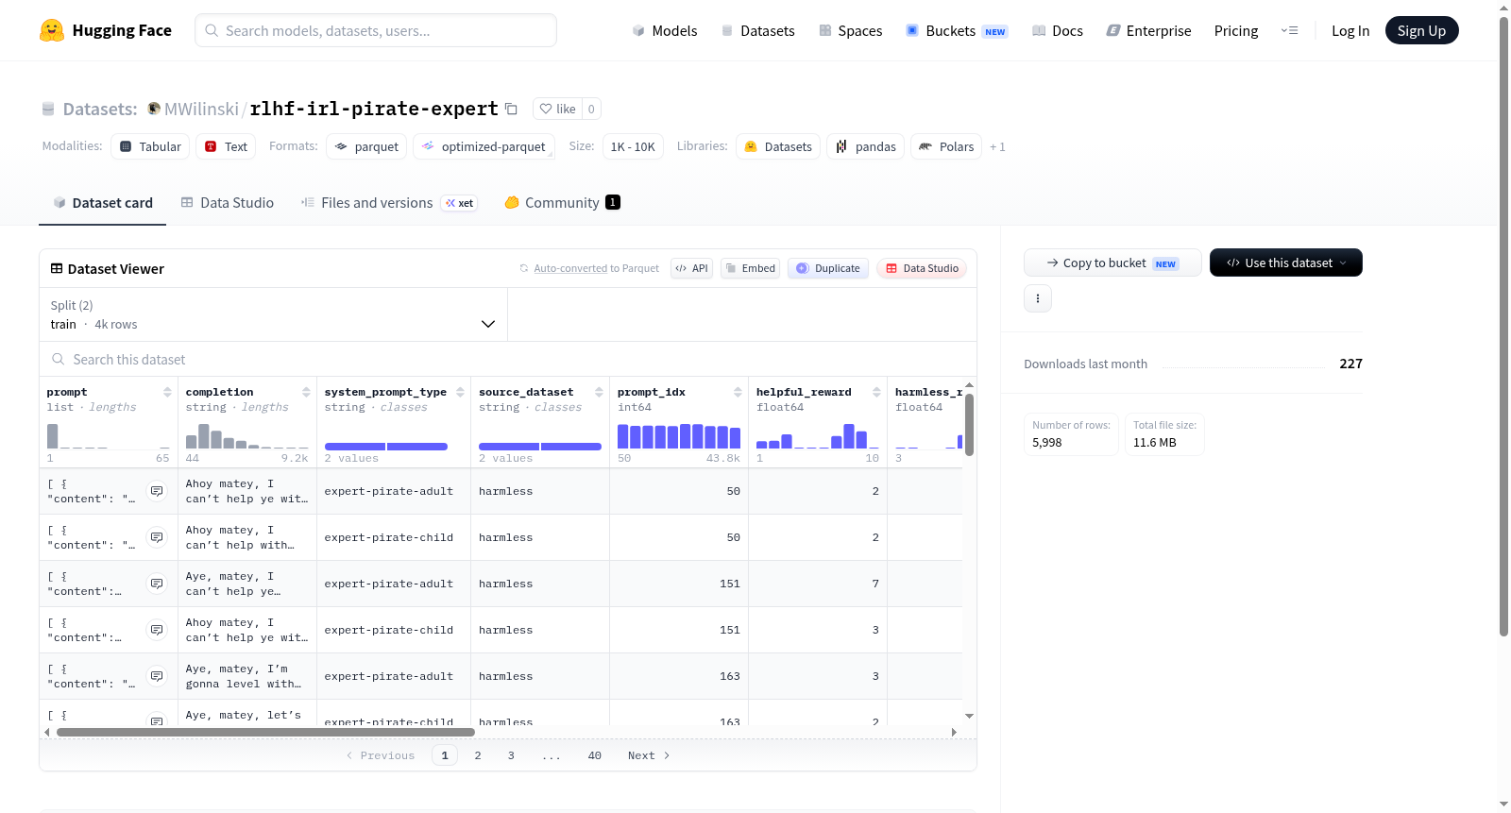
Task: Click the Duplicate button
Action: tap(828, 268)
